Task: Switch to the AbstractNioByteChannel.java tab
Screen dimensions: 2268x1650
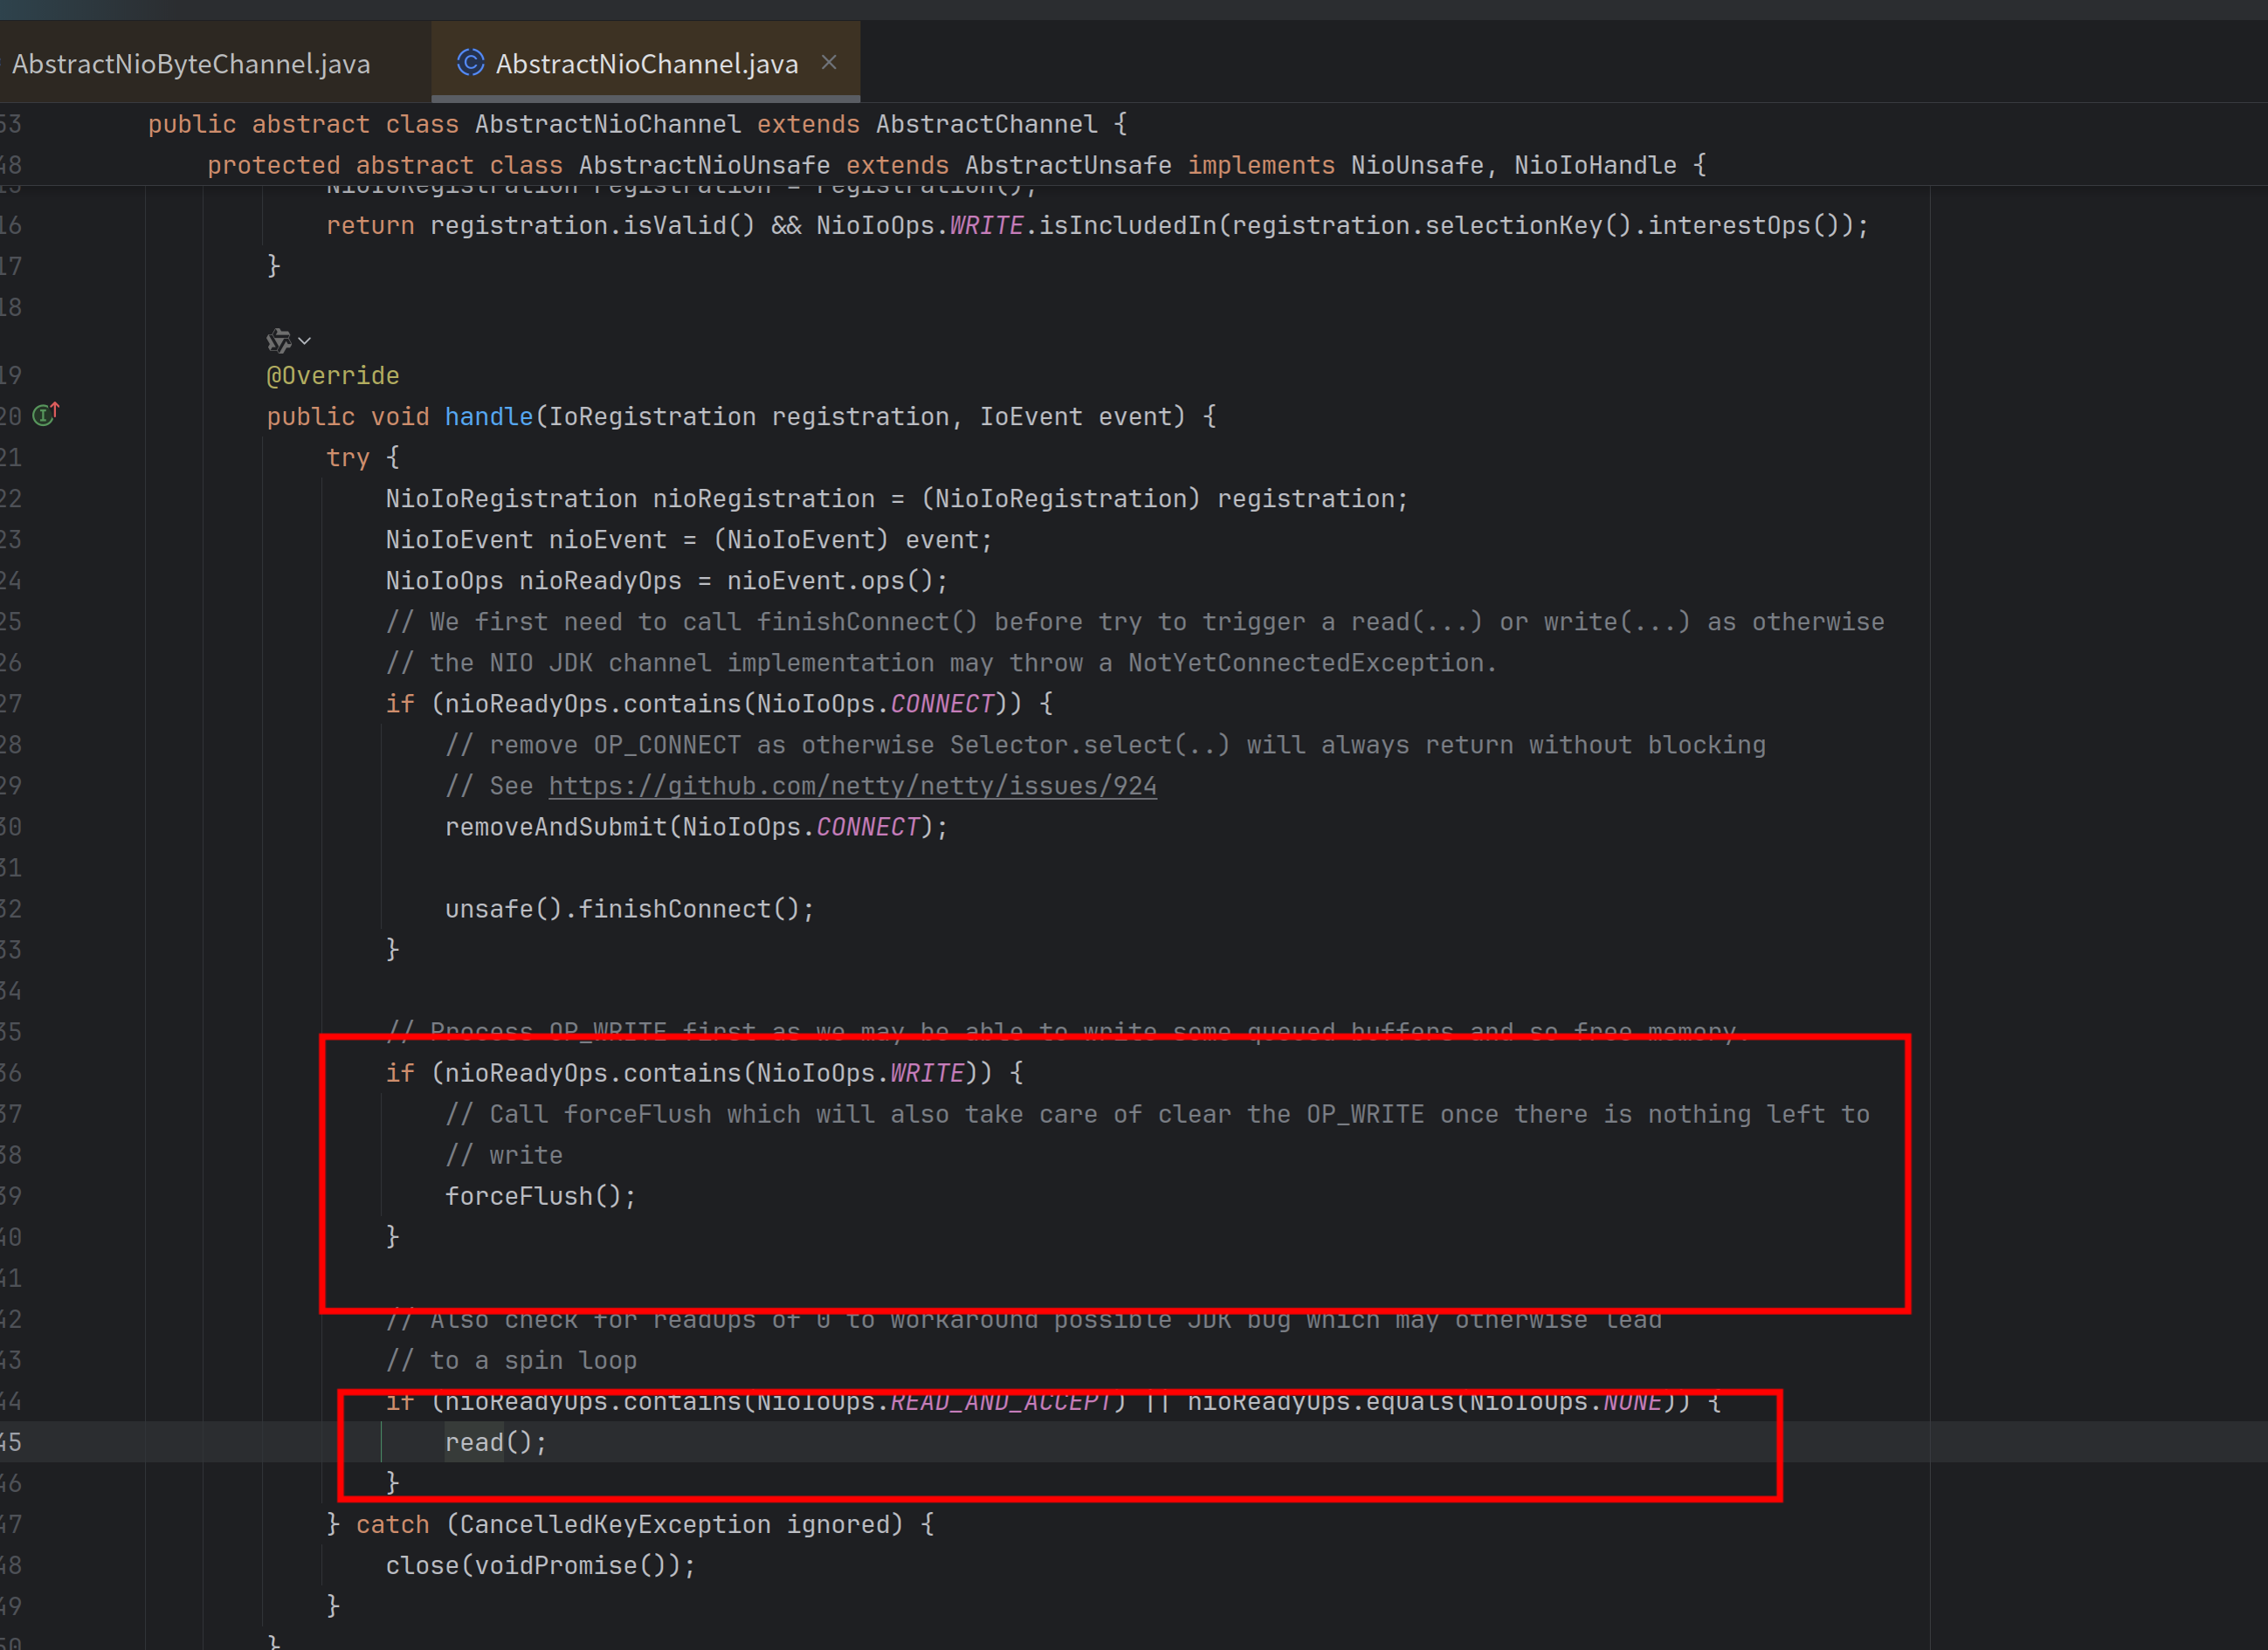Action: point(190,64)
